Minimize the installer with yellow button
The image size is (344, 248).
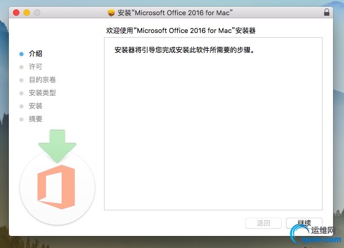click(x=27, y=13)
